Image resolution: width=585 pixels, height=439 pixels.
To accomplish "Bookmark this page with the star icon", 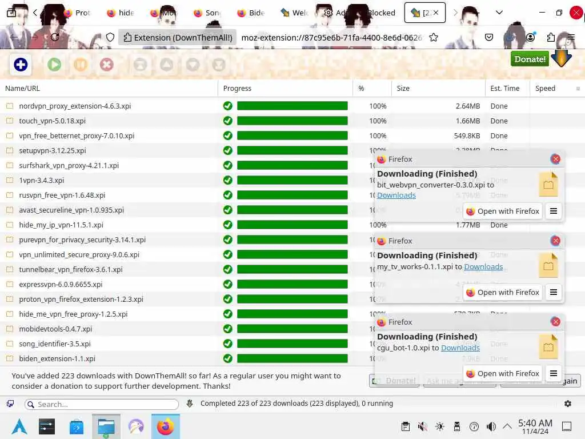I will [x=433, y=37].
